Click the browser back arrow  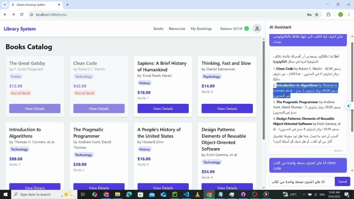coord(5,14)
